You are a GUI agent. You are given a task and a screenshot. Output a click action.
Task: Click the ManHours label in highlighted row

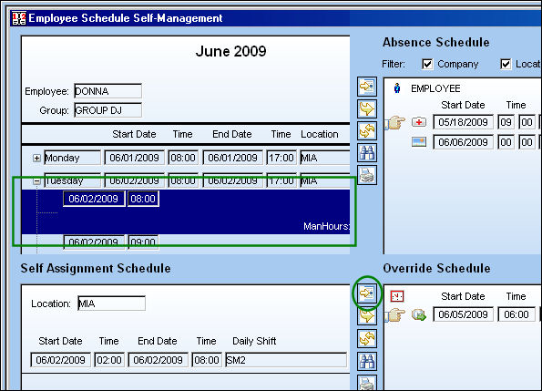326,226
